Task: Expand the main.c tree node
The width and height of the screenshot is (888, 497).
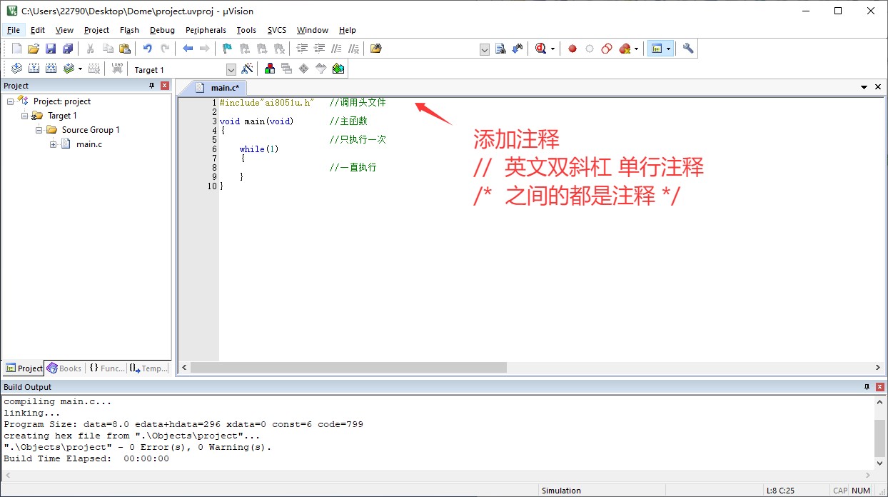Action: [54, 144]
